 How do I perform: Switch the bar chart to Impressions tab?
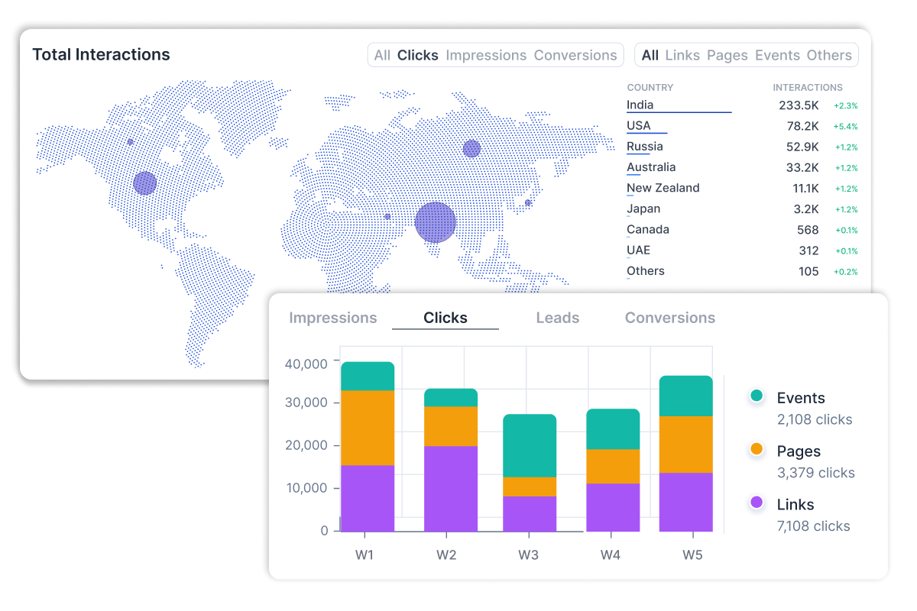pyautogui.click(x=333, y=318)
